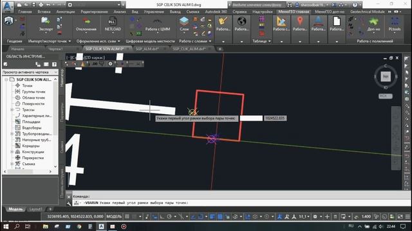Open File Explorer from taskbar

pyautogui.click(x=46, y=227)
